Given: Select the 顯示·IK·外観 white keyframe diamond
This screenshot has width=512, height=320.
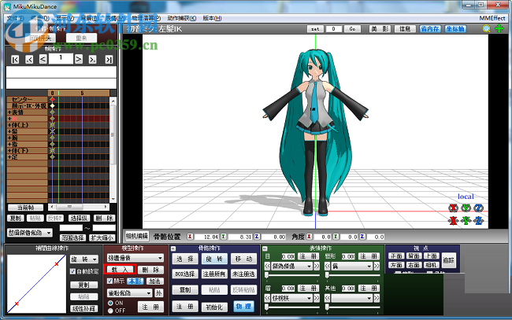Looking at the screenshot, I should (x=52, y=105).
